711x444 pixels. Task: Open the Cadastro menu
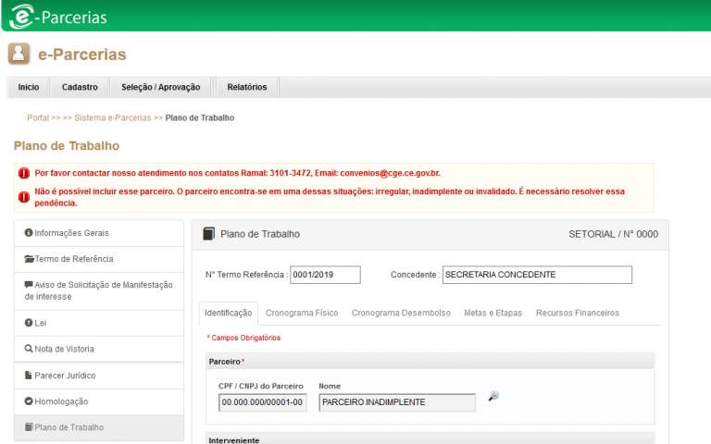point(80,87)
